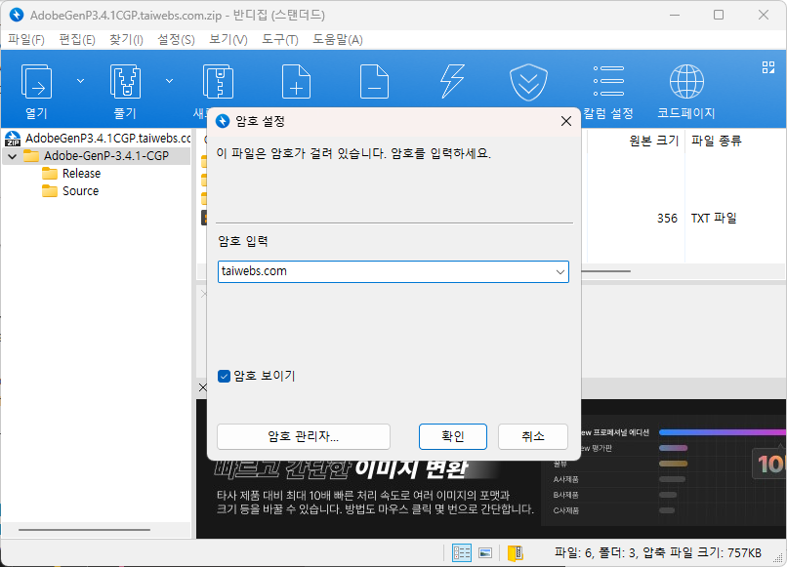The width and height of the screenshot is (787, 567).
Task: Open the 도구(T) menu
Action: point(278,39)
